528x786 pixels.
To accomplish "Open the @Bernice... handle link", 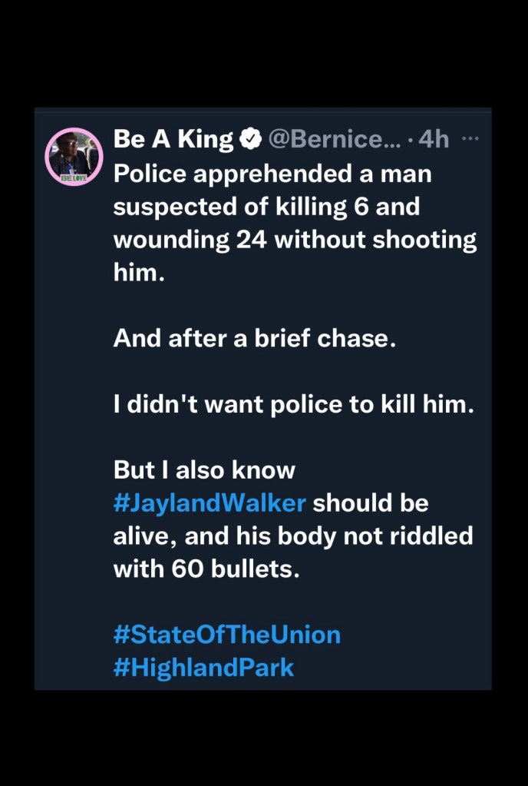I will point(332,139).
